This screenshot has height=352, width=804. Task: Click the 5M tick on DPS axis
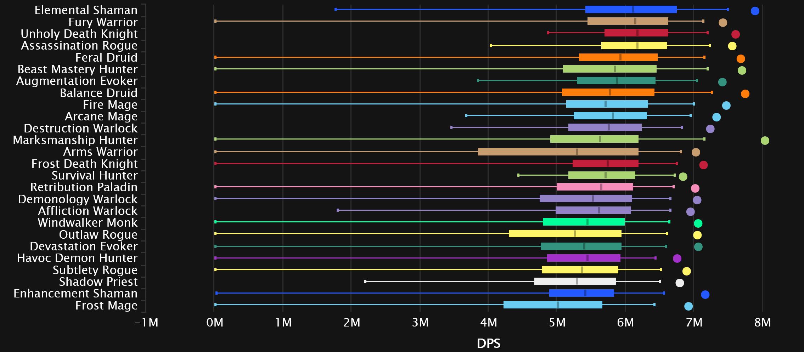click(557, 323)
